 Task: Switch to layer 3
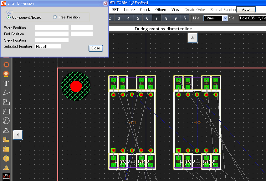coord(119,18)
